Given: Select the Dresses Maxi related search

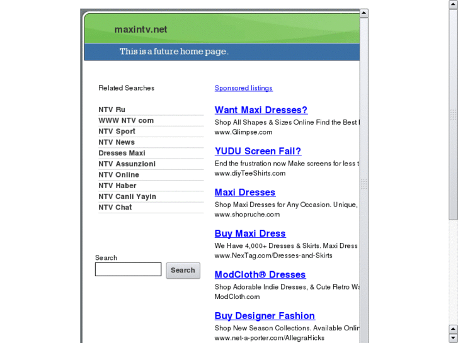Looking at the screenshot, I should click(x=122, y=153).
